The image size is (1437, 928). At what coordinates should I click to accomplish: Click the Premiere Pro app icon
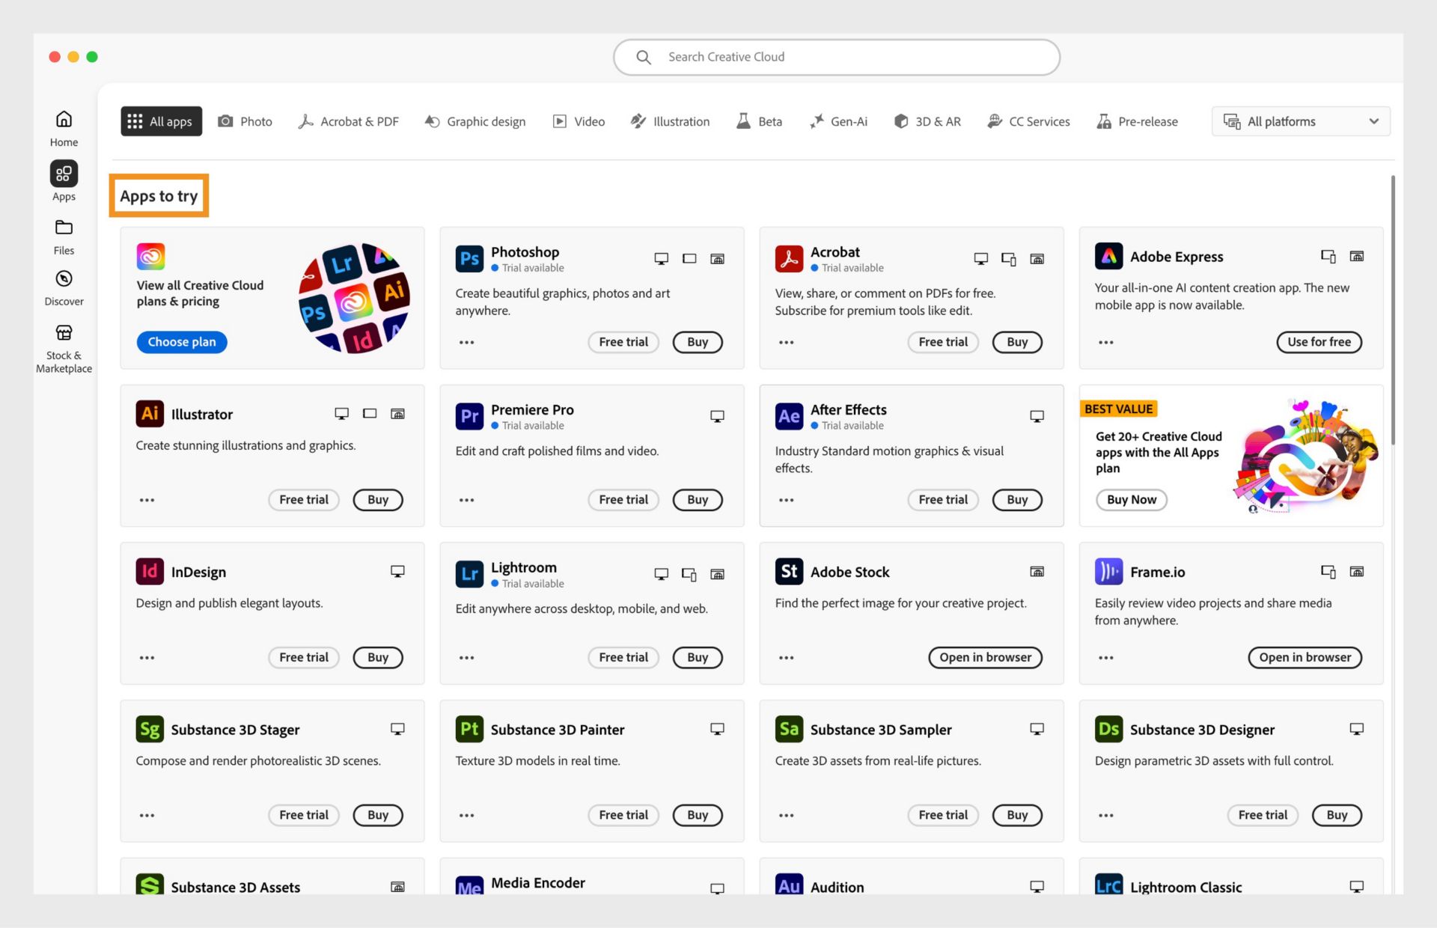pyautogui.click(x=469, y=415)
